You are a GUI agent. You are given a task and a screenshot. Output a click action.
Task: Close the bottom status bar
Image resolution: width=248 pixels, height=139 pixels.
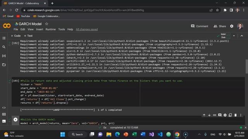pyautogui.click(x=245, y=128)
